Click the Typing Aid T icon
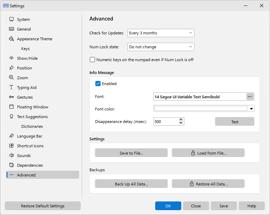 click(x=11, y=87)
